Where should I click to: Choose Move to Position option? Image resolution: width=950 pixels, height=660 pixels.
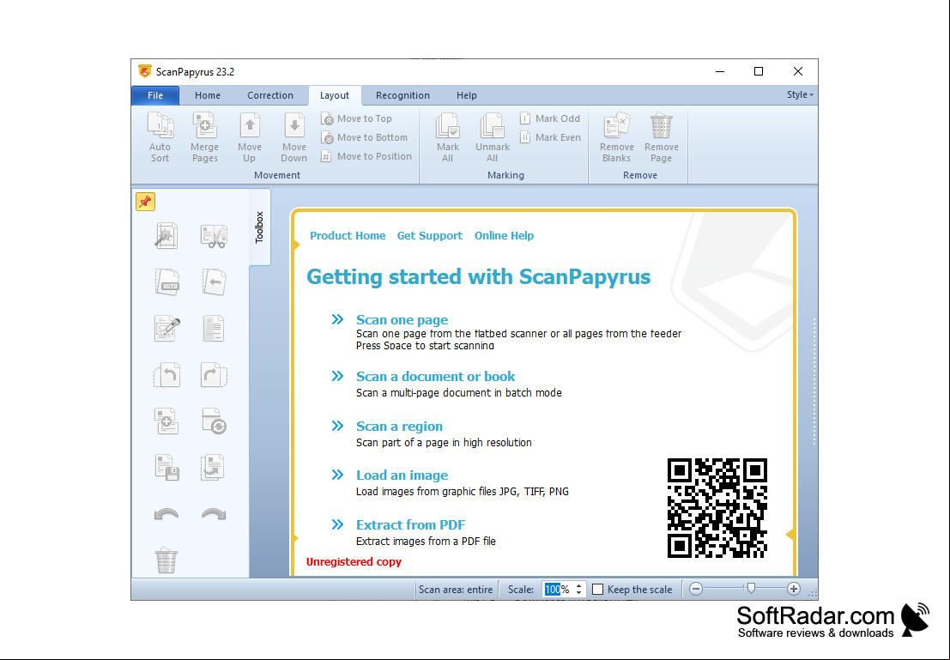(x=366, y=156)
